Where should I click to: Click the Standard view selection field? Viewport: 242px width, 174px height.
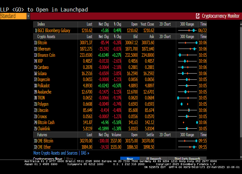(13, 16)
